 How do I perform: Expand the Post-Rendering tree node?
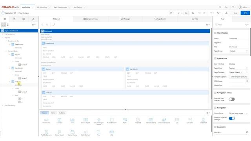pos(3,105)
